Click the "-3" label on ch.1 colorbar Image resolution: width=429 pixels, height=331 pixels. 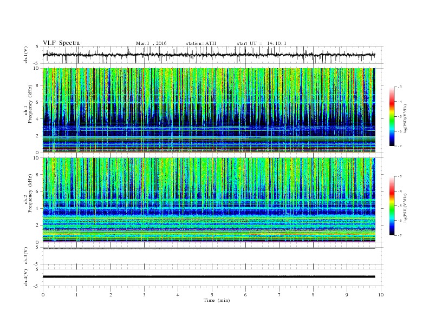click(399, 87)
